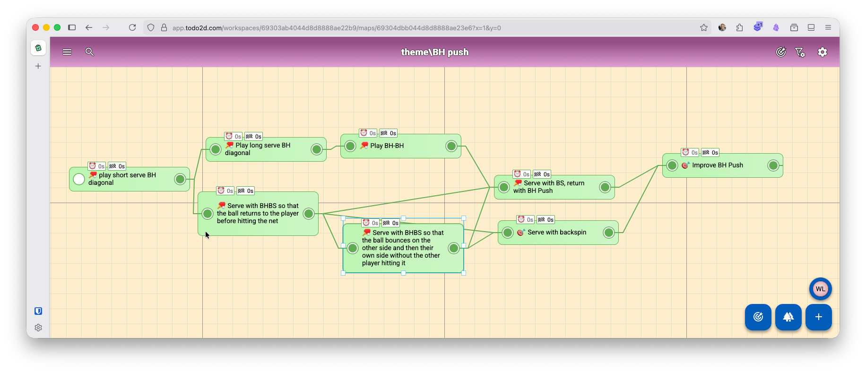The height and width of the screenshot is (373, 866).
Task: Click the blue goal target floating button
Action: pos(758,317)
